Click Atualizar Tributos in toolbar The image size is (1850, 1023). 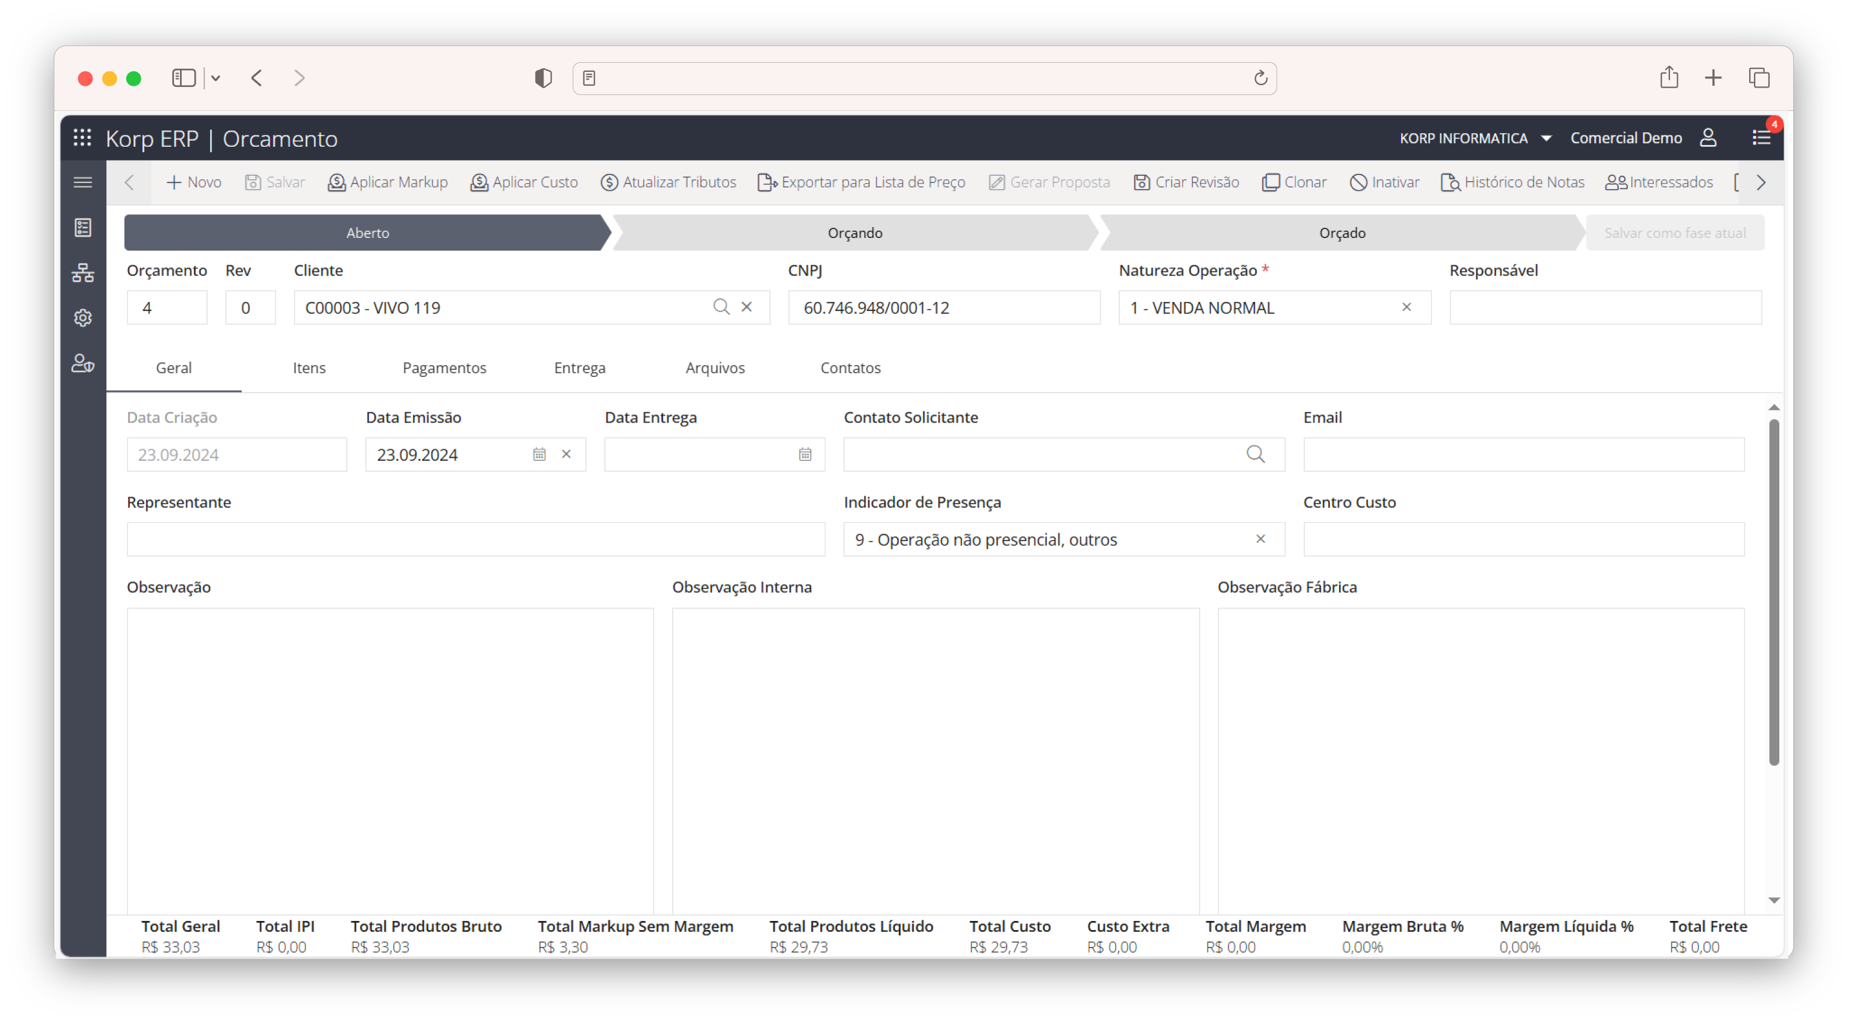click(668, 182)
